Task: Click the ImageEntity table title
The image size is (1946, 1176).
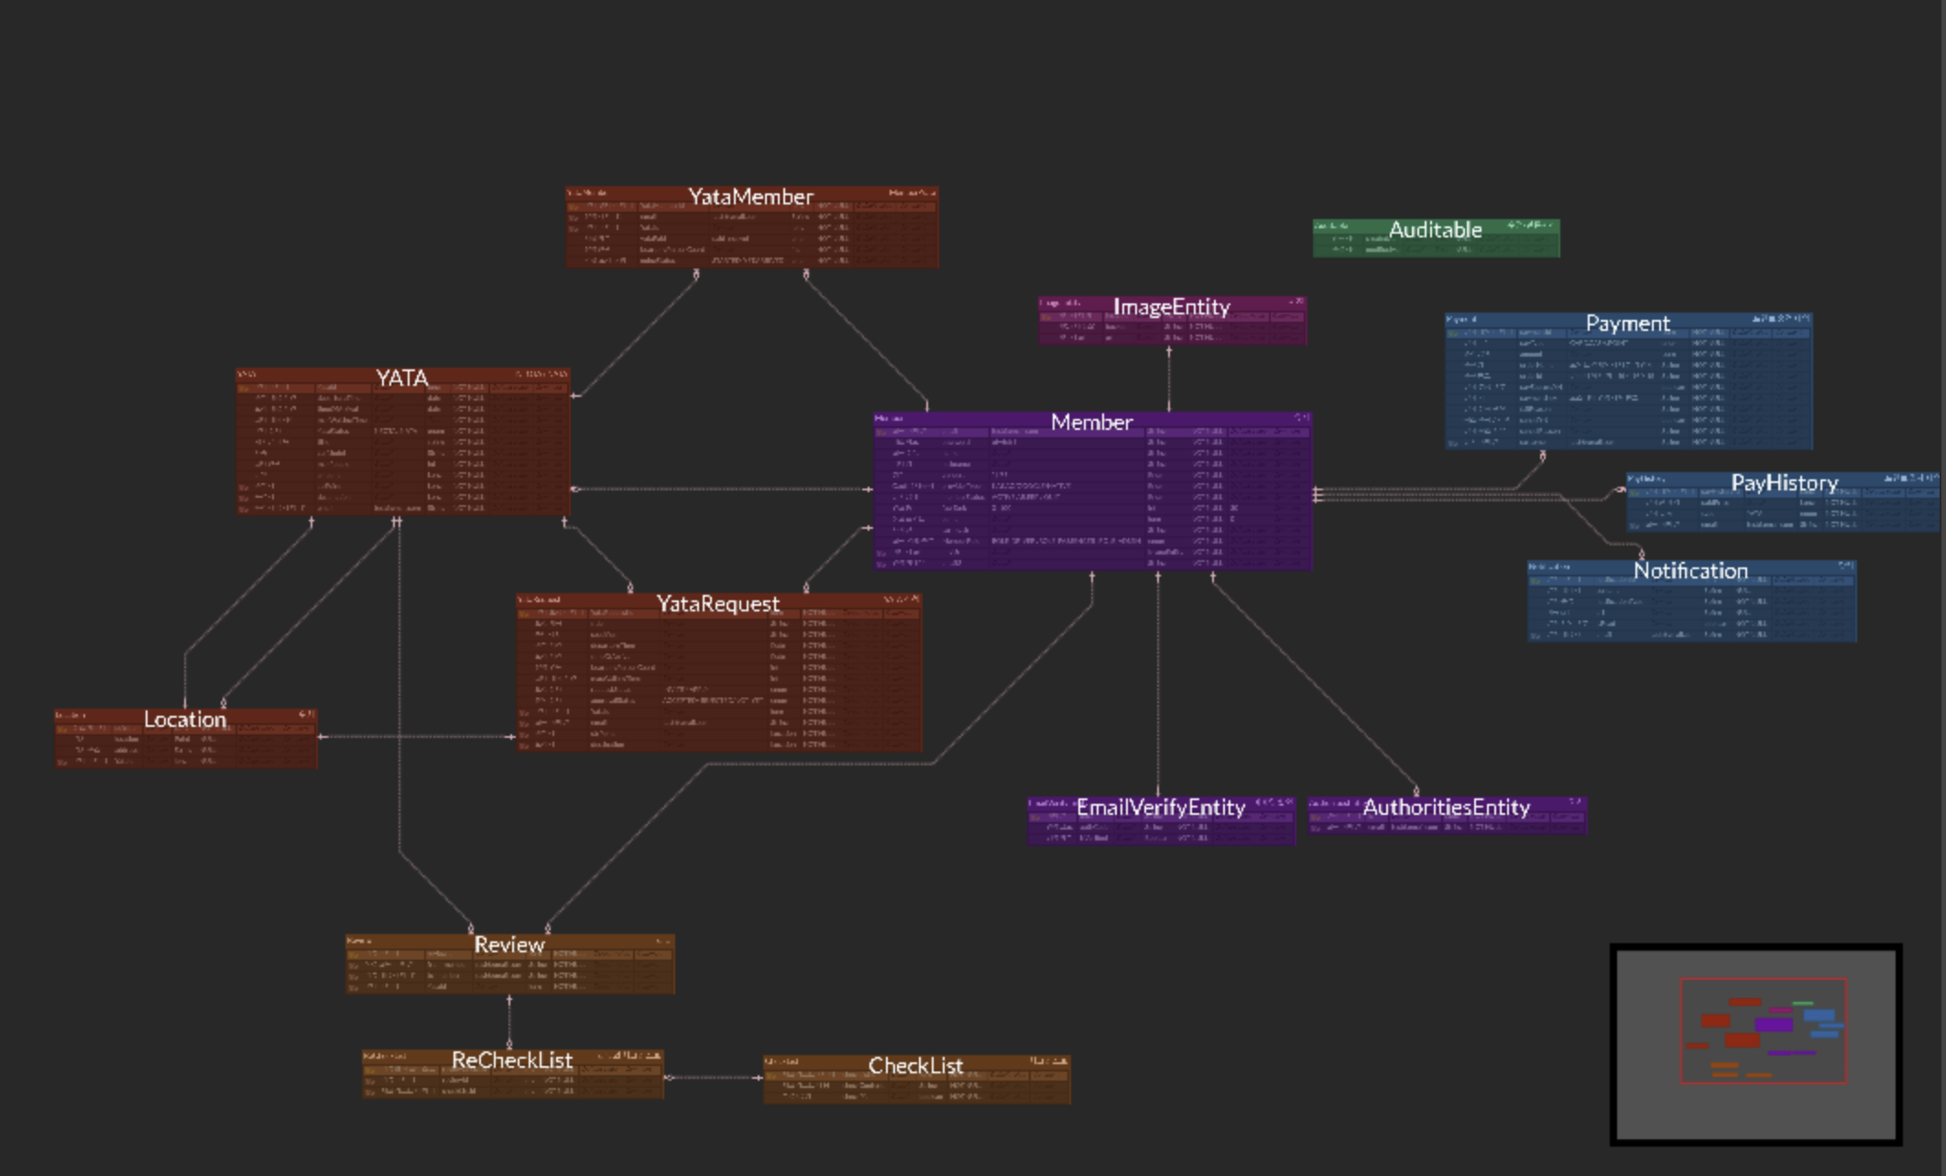Action: coord(1171,307)
